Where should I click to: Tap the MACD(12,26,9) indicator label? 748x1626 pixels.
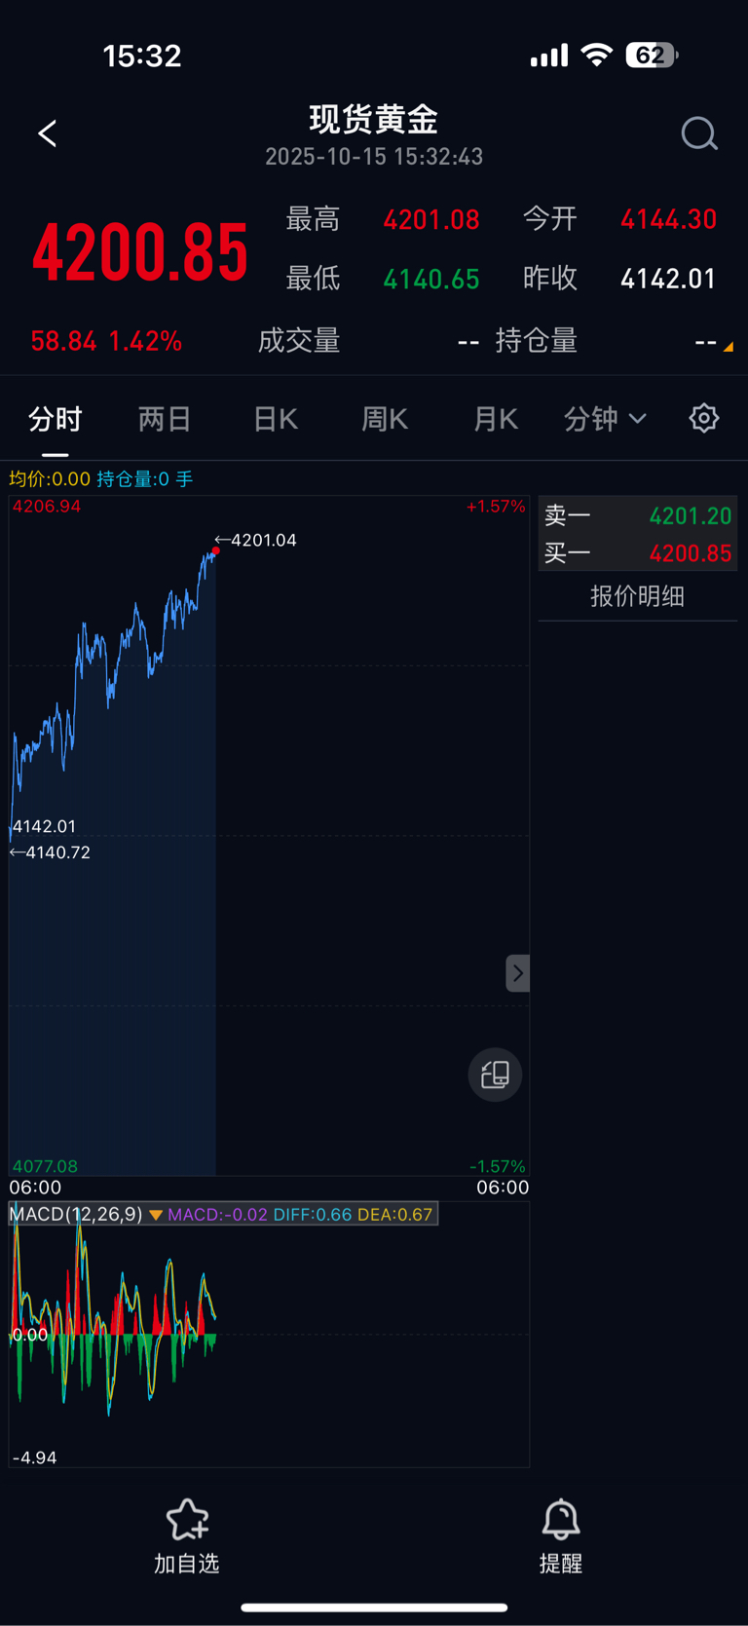[x=76, y=1214]
